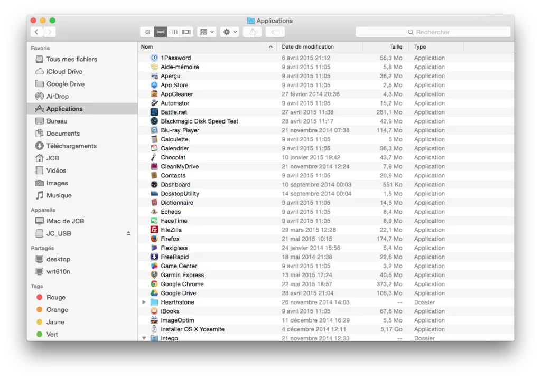Filter by the Vert tag

82,335
